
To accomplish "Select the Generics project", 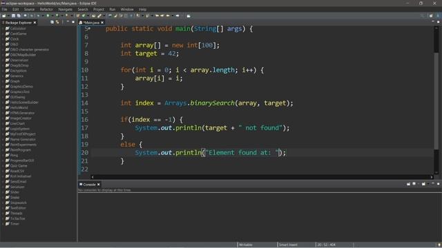I will coord(17,76).
